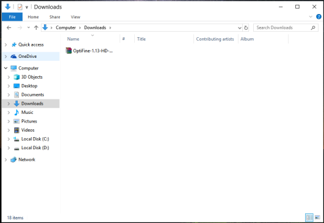Screen dimensions: 324x223
Task: Switch to the Home ribbon tab
Action: pos(33,17)
